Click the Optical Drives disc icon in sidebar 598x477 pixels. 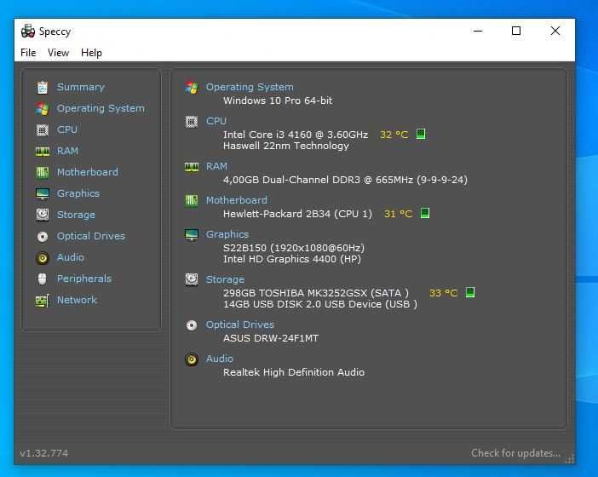point(43,237)
